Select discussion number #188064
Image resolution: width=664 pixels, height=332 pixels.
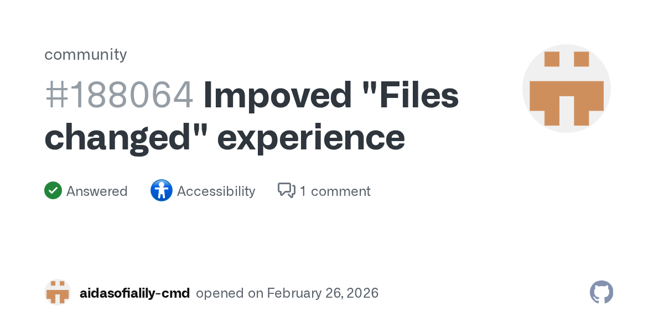pyautogui.click(x=119, y=95)
